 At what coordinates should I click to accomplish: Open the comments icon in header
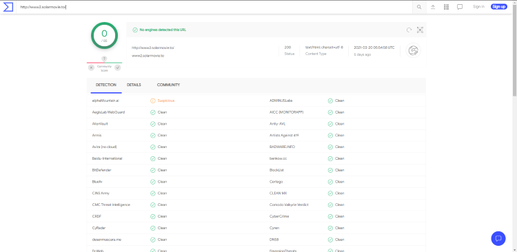(460, 7)
